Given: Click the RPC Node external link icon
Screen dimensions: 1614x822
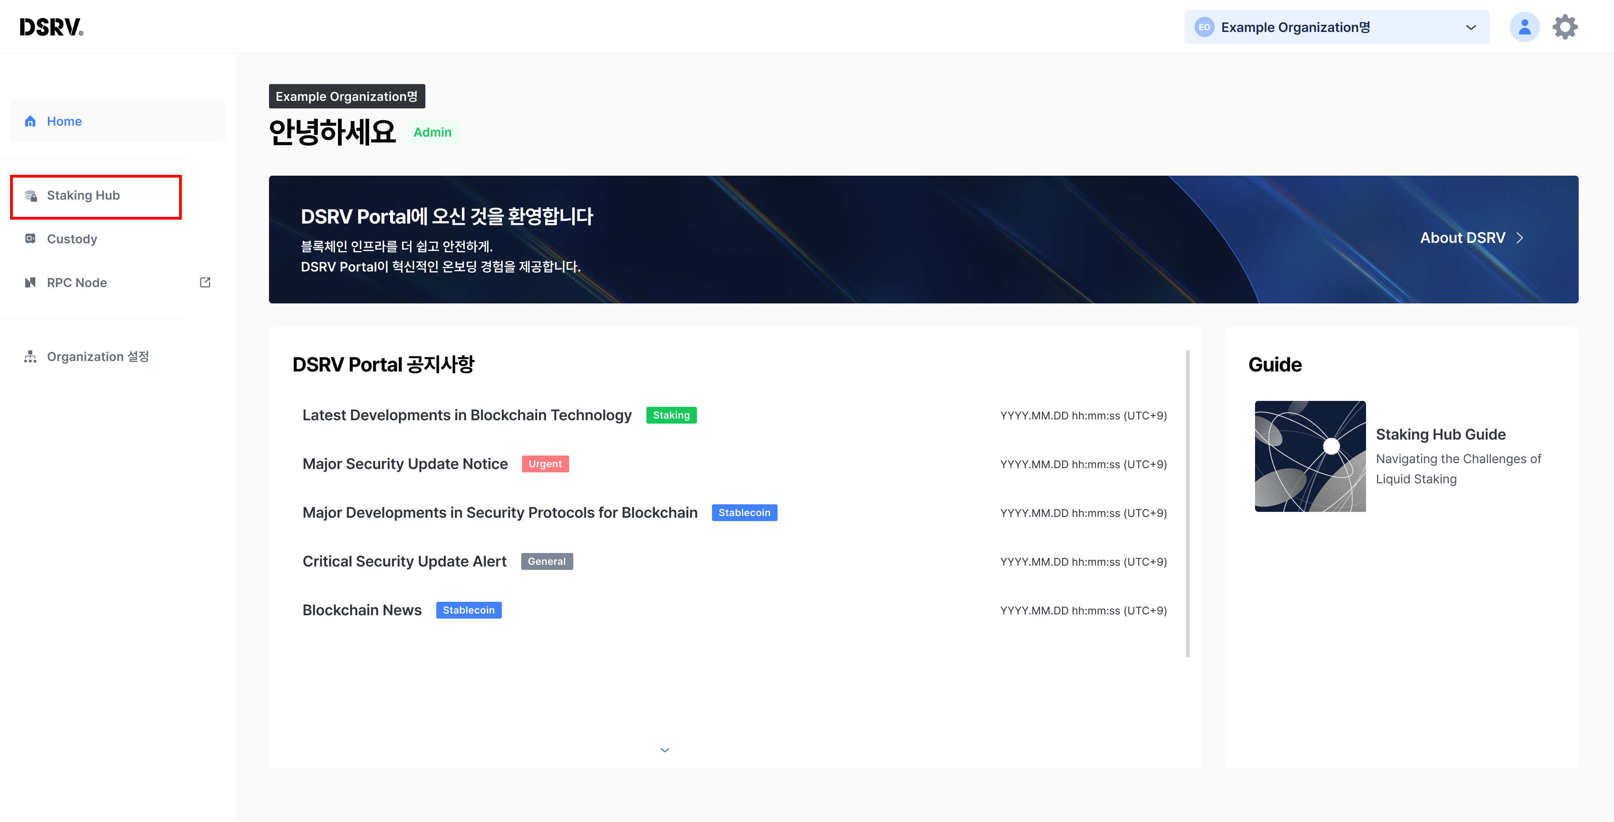Looking at the screenshot, I should (x=205, y=282).
